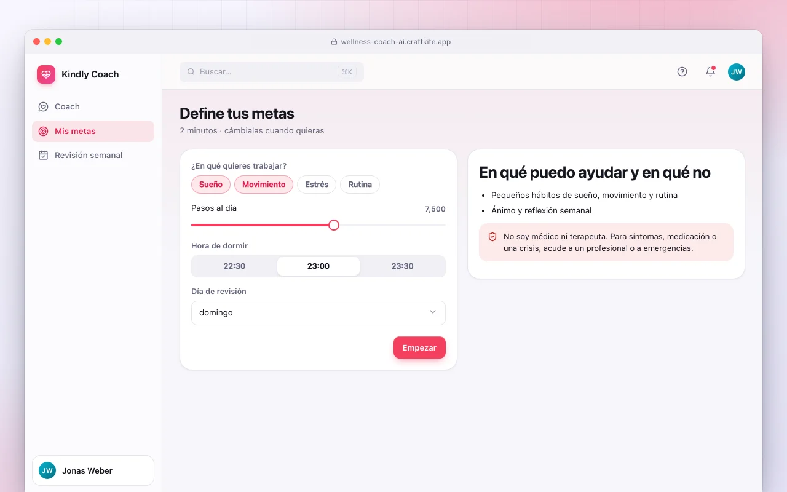The height and width of the screenshot is (492, 787).
Task: Click the '¿En qué quieres trabajar?' label
Action: pyautogui.click(x=239, y=166)
